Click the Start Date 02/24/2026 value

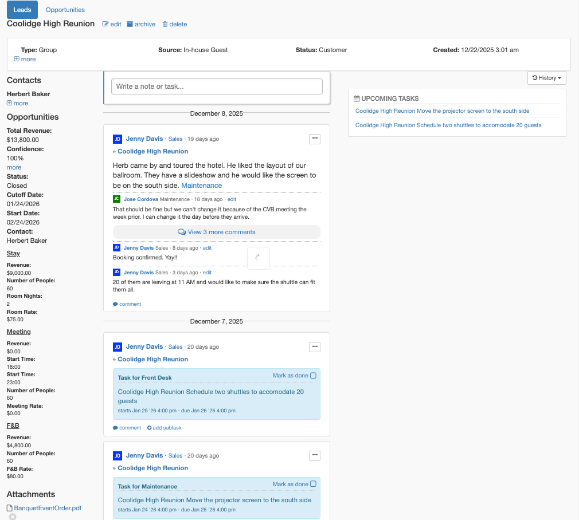(23, 222)
